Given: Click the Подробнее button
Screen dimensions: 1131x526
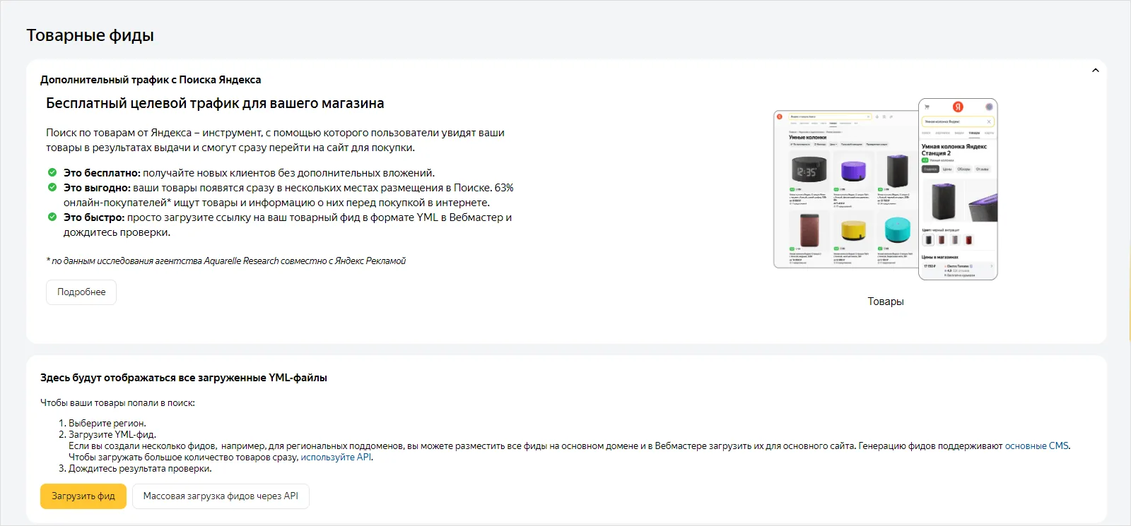Looking at the screenshot, I should 81,292.
